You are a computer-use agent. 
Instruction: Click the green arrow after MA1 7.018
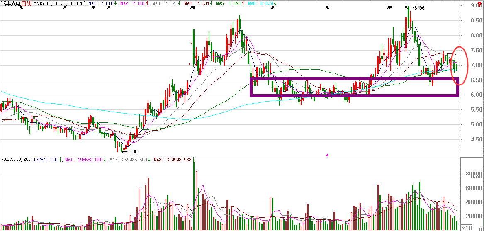click(116, 3)
